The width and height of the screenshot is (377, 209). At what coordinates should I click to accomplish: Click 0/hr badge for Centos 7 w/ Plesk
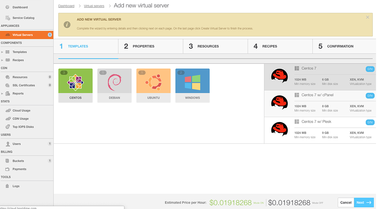pos(370,122)
